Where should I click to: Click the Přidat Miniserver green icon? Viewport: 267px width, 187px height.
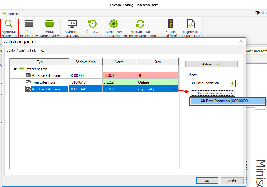click(49, 24)
